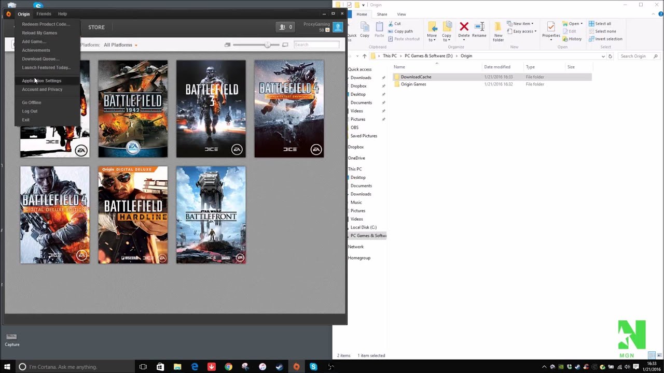Sort by Date modified column header

point(497,67)
